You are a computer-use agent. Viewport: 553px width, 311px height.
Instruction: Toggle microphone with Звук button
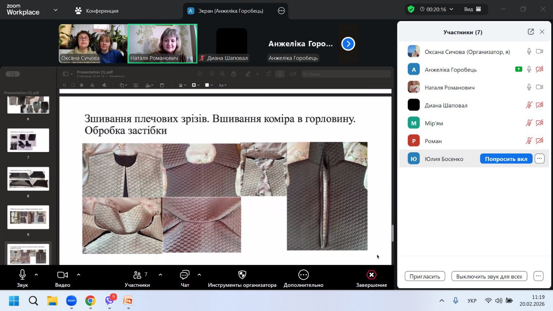pos(22,275)
